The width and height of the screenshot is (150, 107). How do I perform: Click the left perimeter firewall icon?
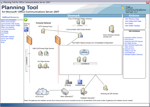tap(29, 40)
